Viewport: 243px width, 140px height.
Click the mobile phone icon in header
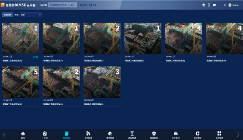point(209,5)
